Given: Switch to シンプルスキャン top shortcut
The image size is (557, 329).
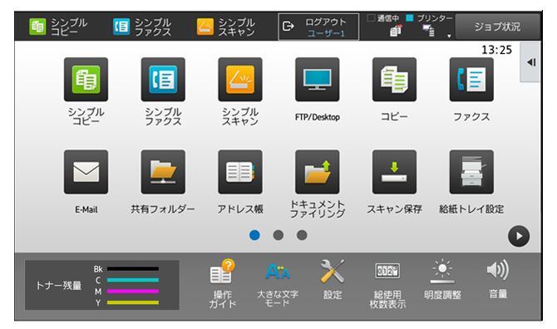Looking at the screenshot, I should point(226,27).
